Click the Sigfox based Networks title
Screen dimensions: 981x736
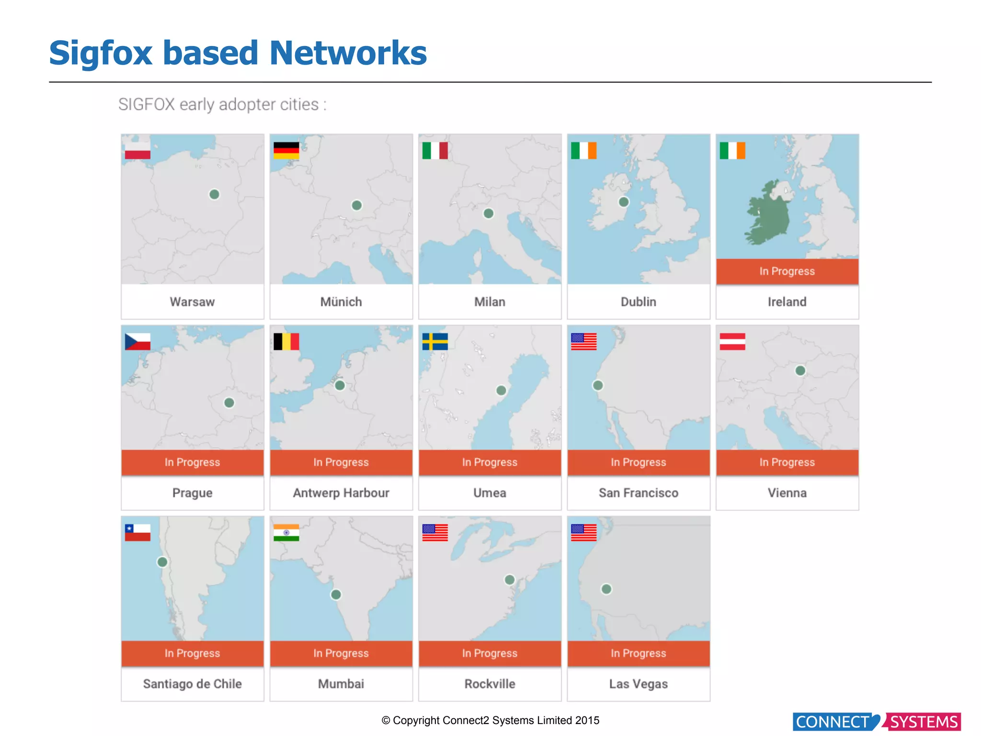tap(238, 53)
